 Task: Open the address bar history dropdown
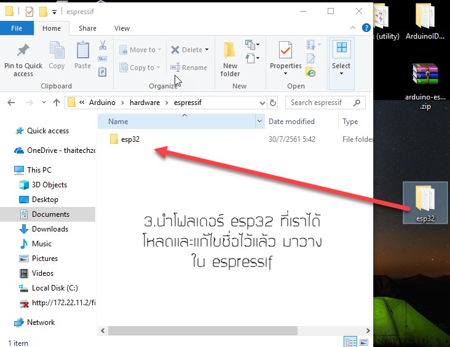[x=262, y=103]
